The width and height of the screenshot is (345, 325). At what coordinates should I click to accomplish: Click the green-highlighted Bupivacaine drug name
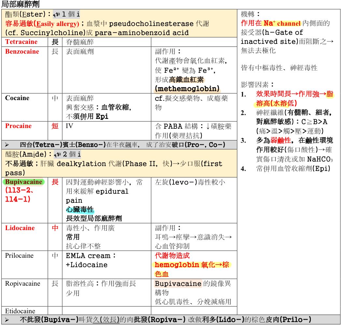pos(23,182)
